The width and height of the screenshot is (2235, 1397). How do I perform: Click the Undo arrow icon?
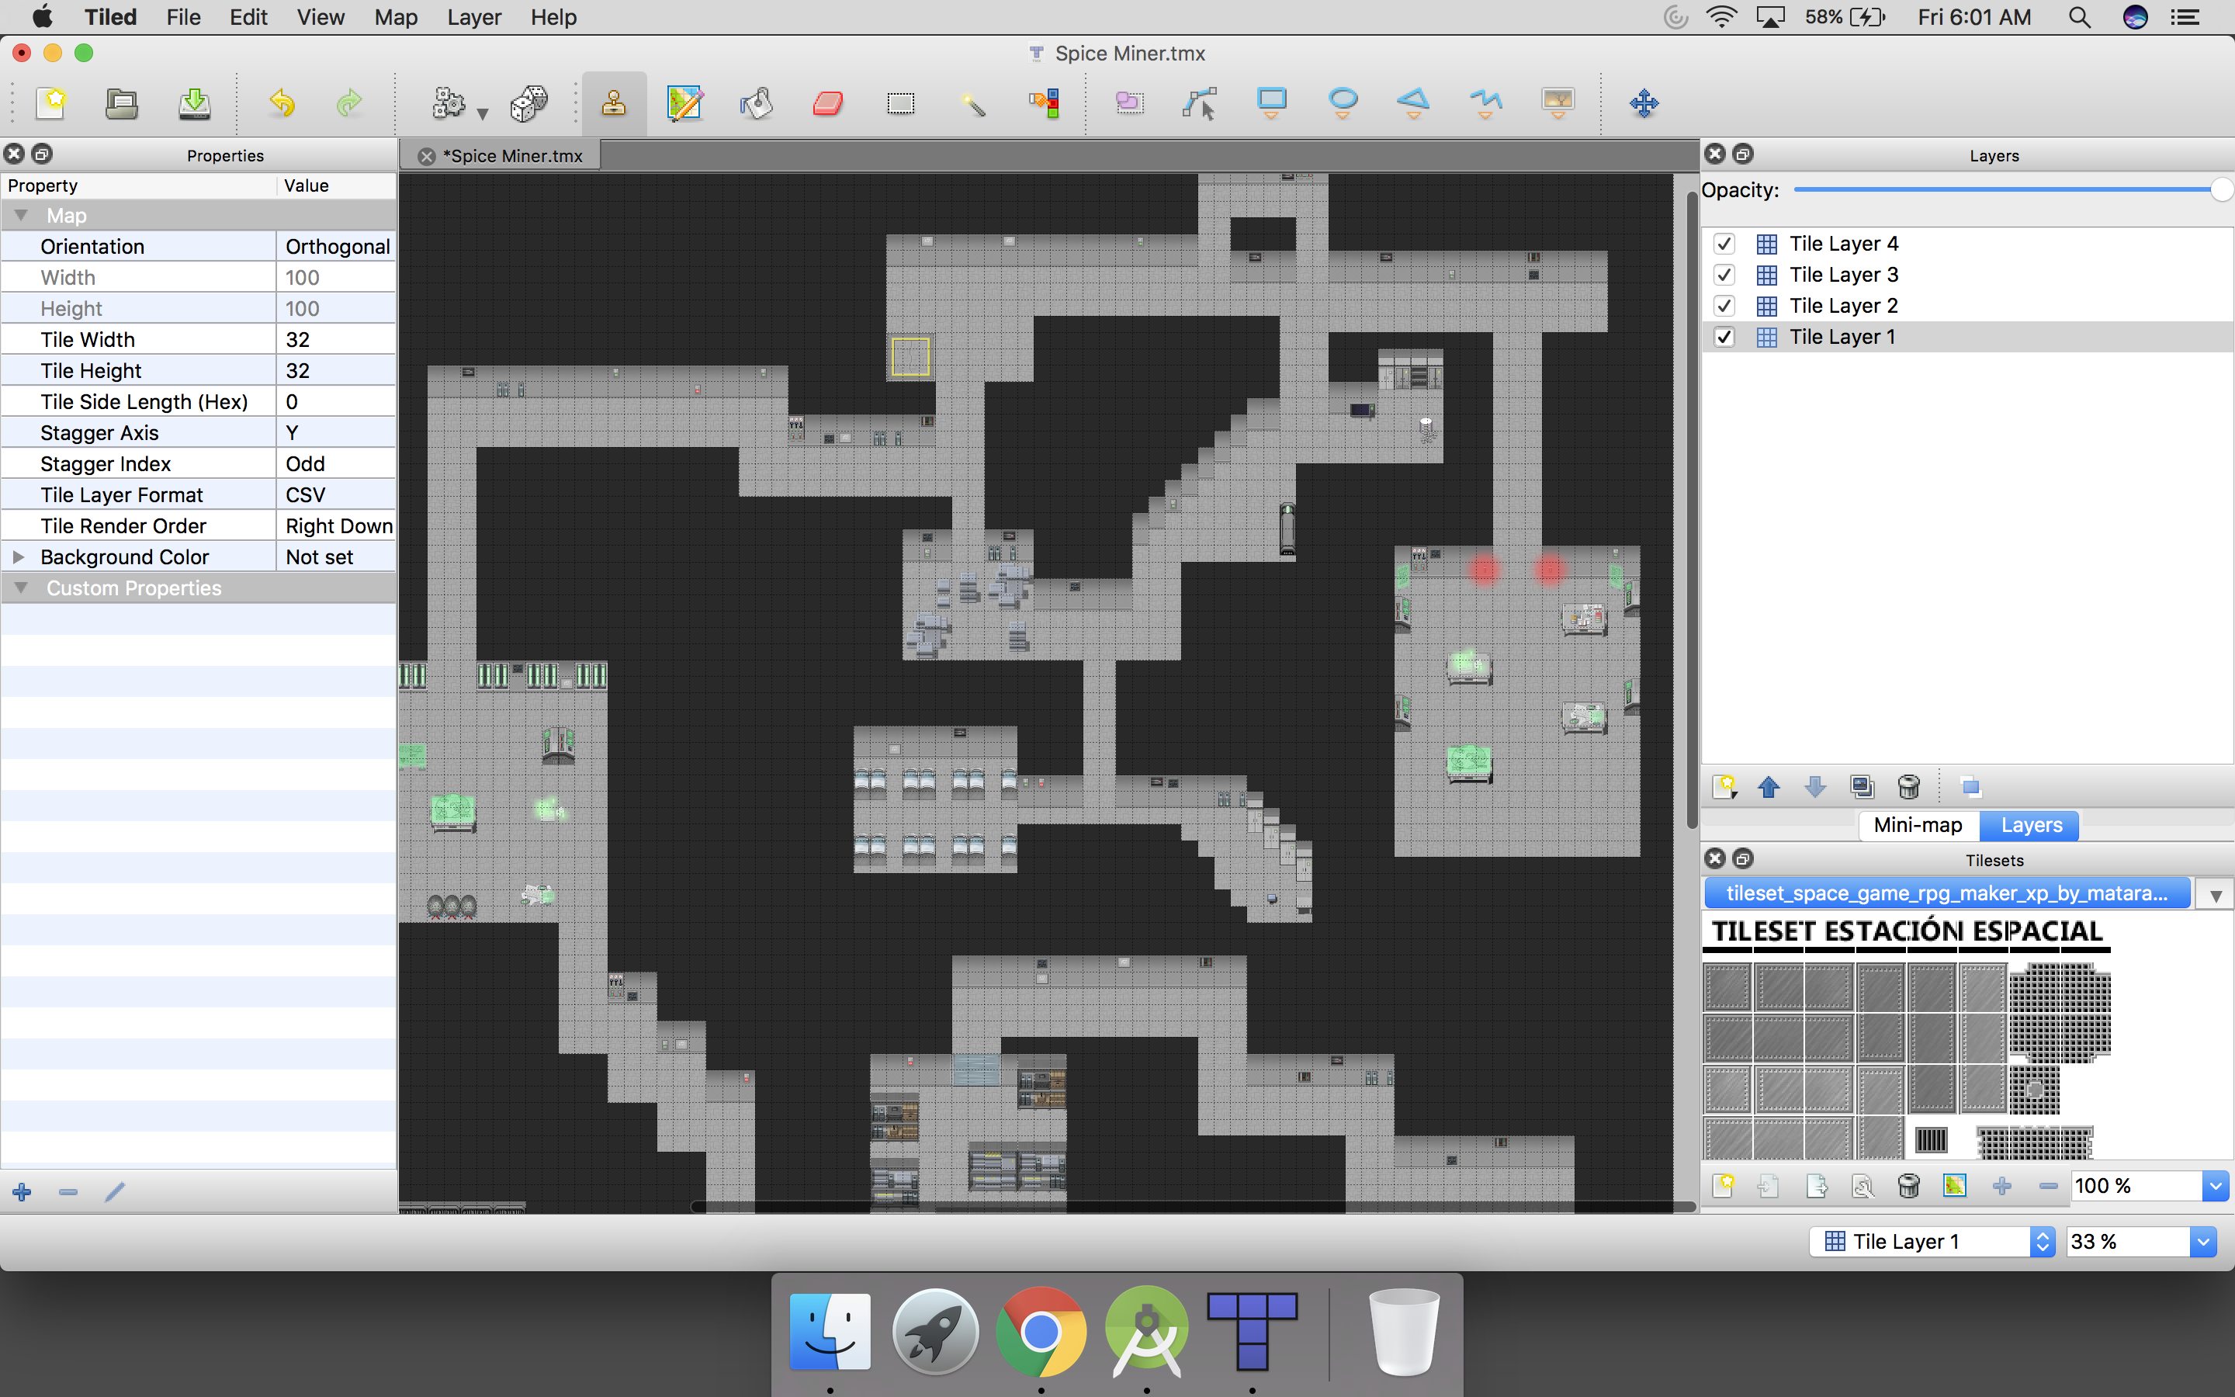(x=282, y=103)
